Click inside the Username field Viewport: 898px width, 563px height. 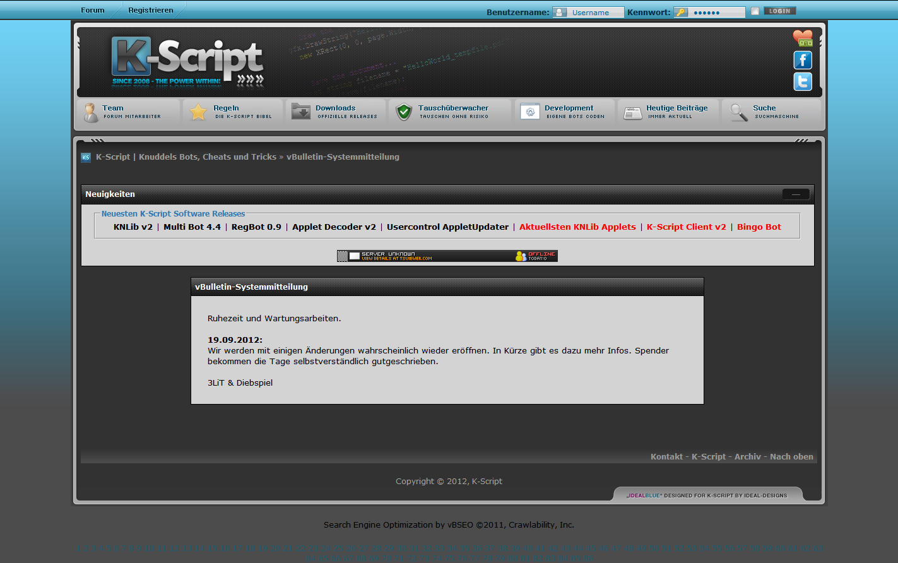pos(596,13)
